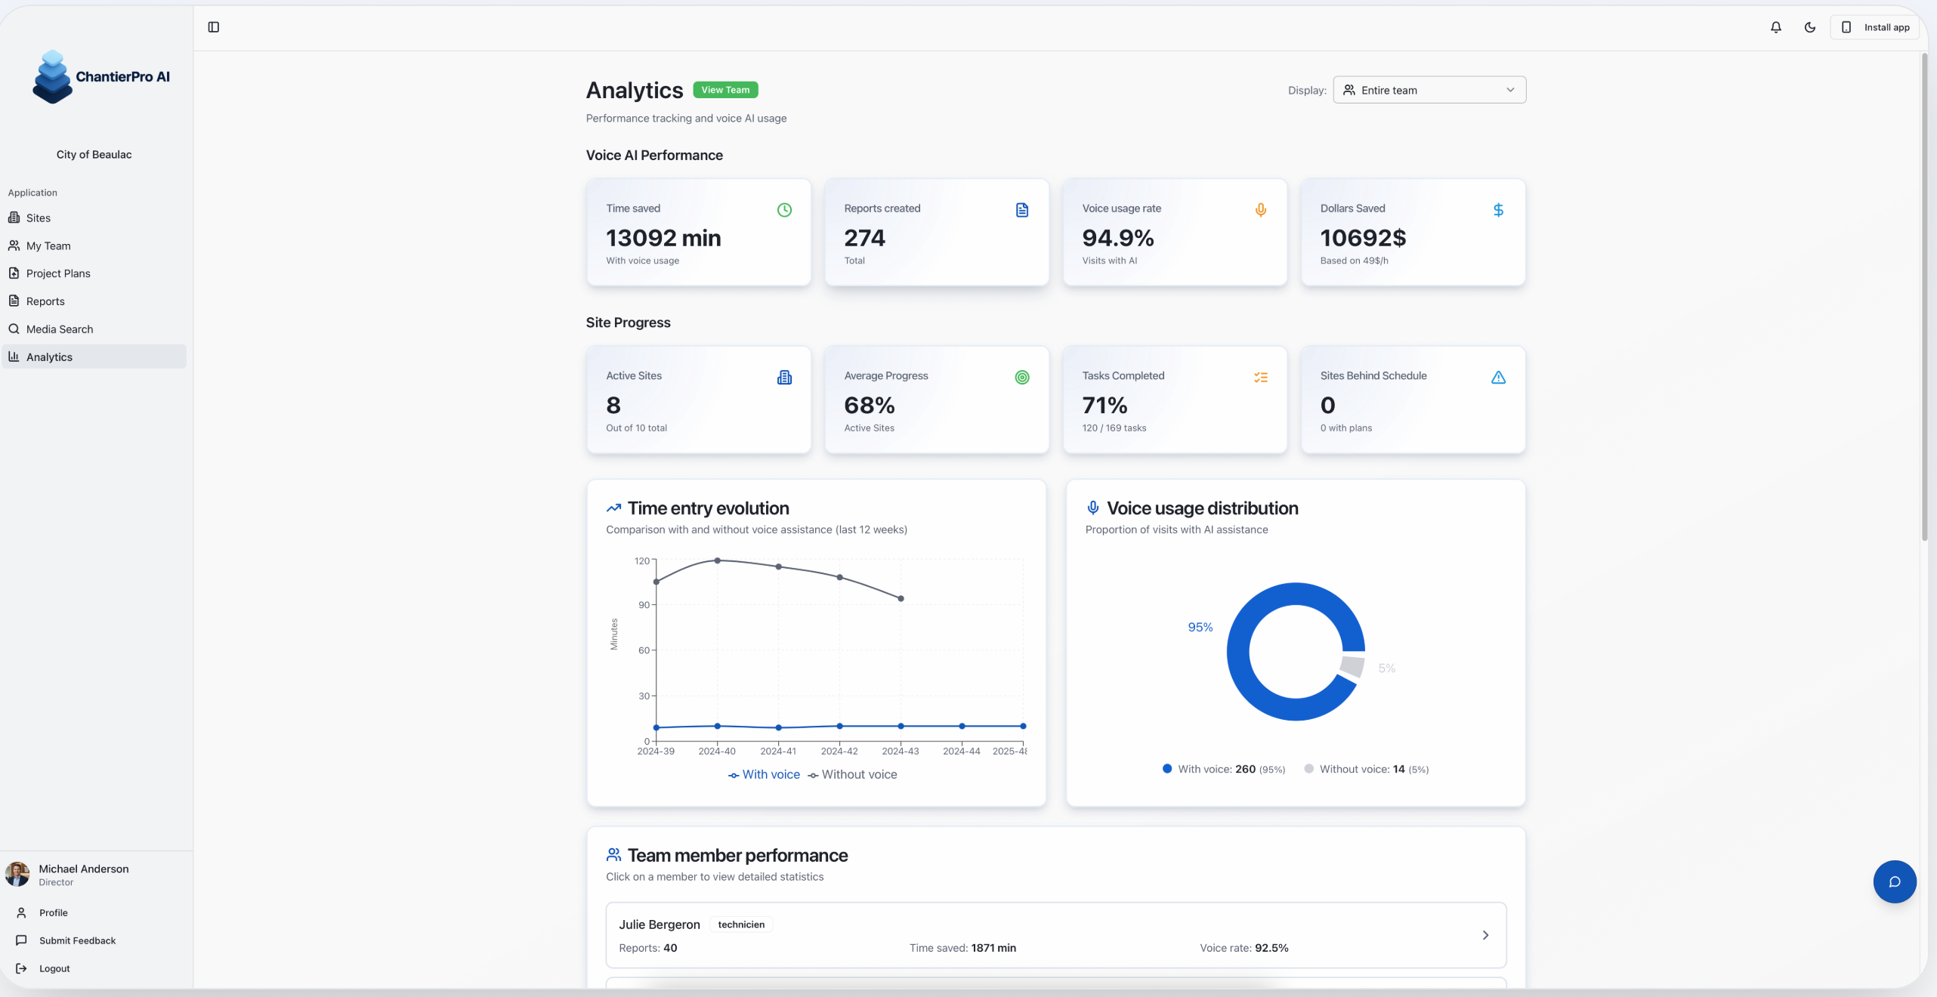
Task: Click the notifications bell icon
Action: click(1775, 27)
